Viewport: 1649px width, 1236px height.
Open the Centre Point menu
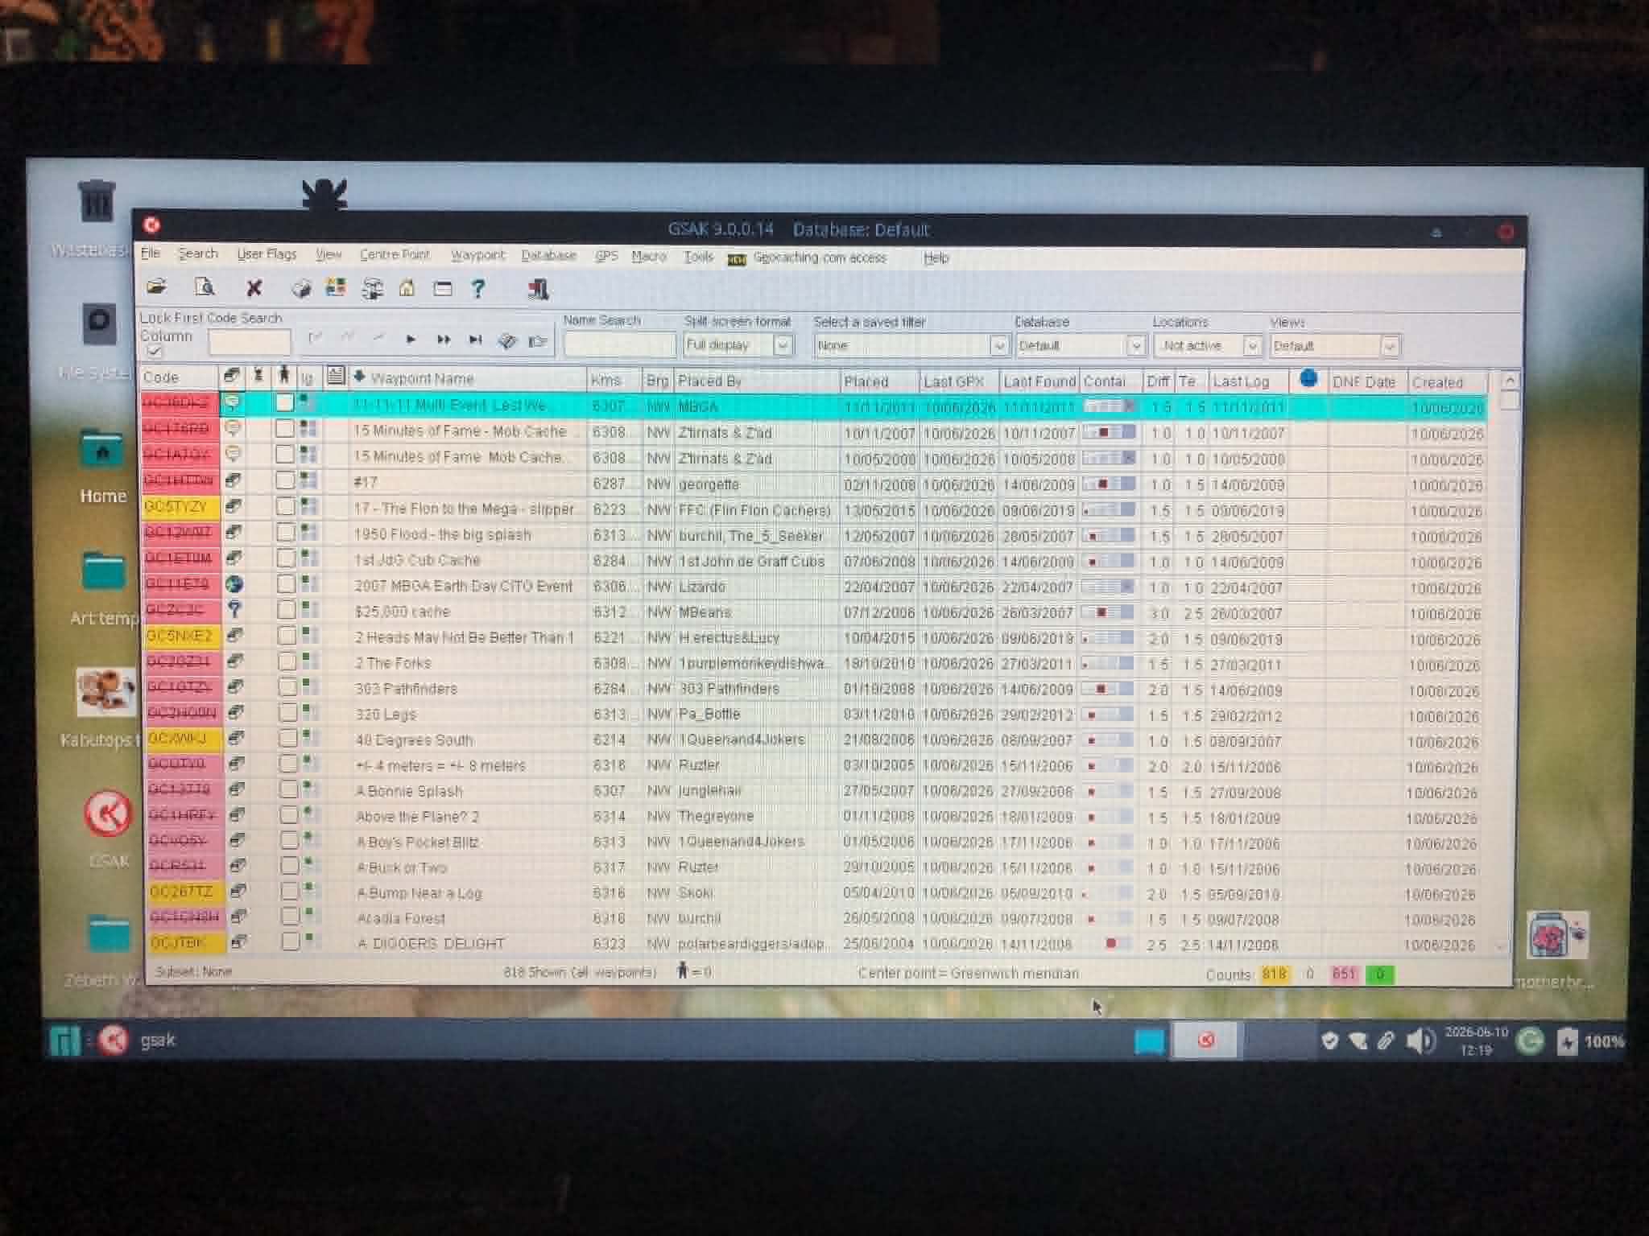pos(395,255)
